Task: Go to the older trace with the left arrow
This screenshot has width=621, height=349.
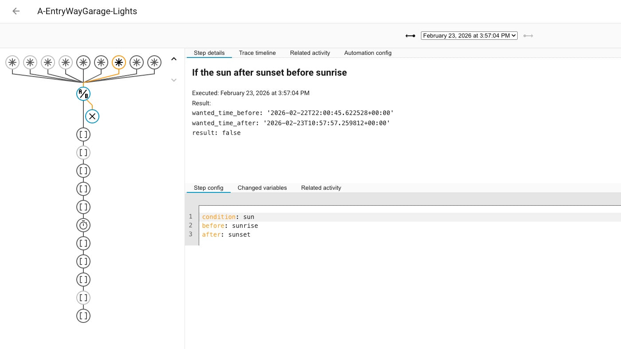Action: 410,36
